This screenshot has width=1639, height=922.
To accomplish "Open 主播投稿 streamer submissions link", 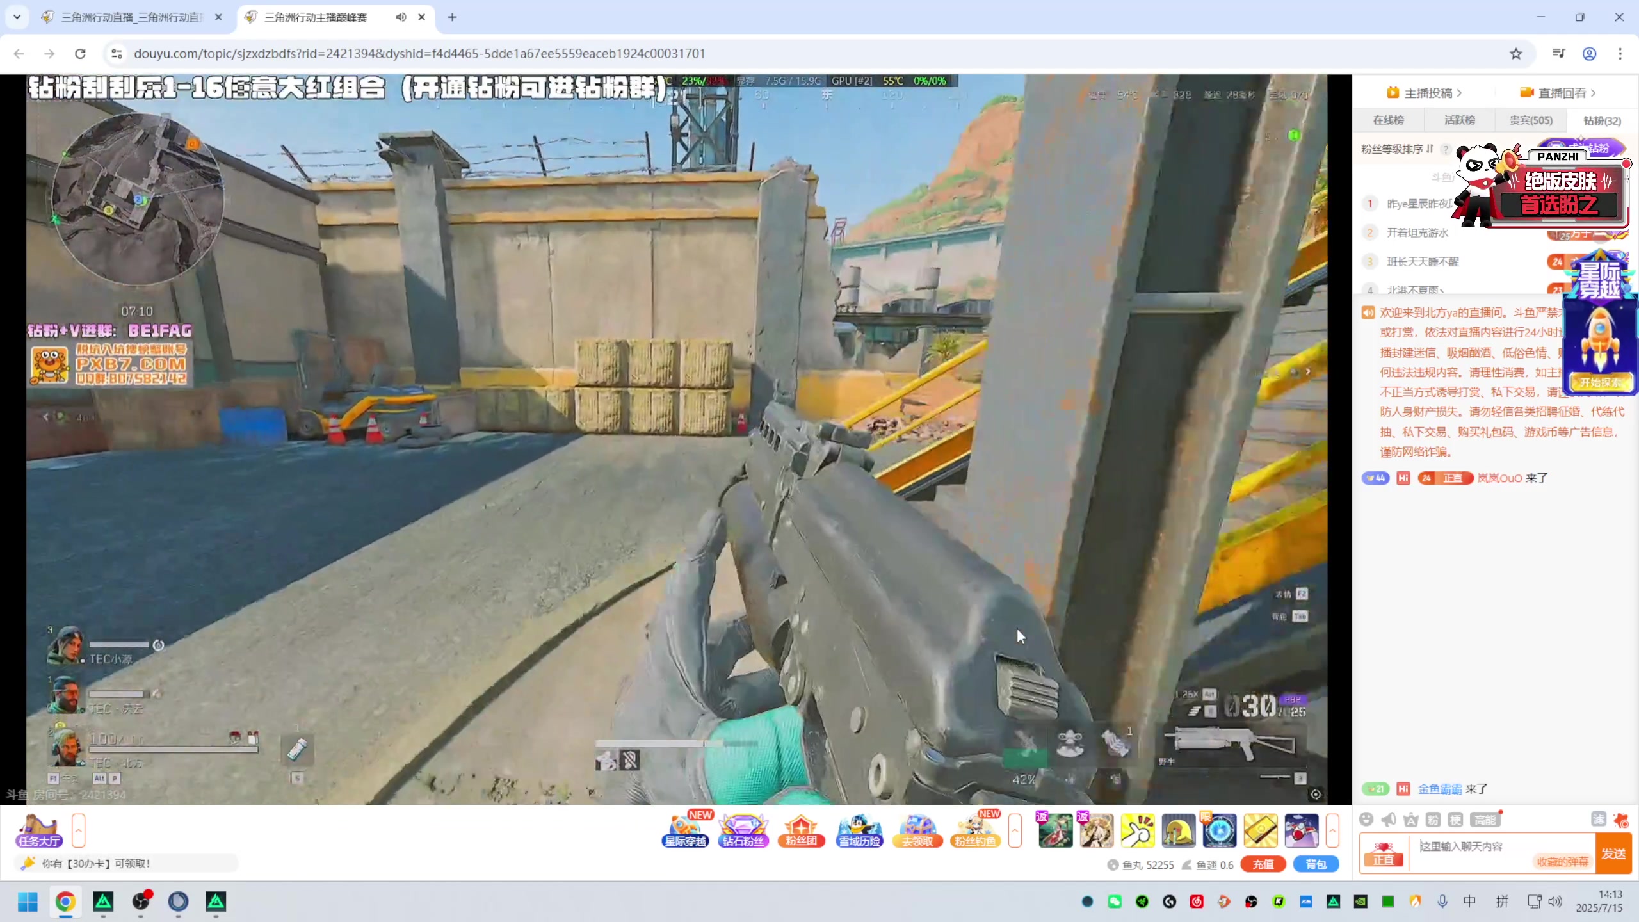I will click(1424, 93).
